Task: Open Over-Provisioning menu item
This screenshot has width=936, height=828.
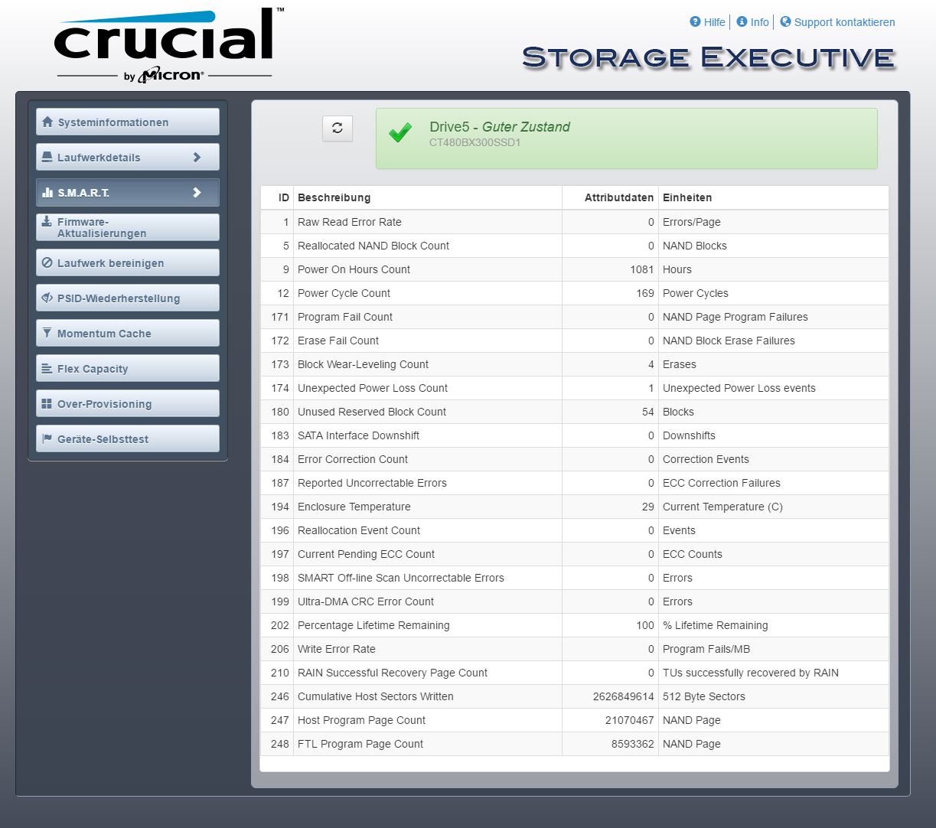Action: (x=128, y=403)
